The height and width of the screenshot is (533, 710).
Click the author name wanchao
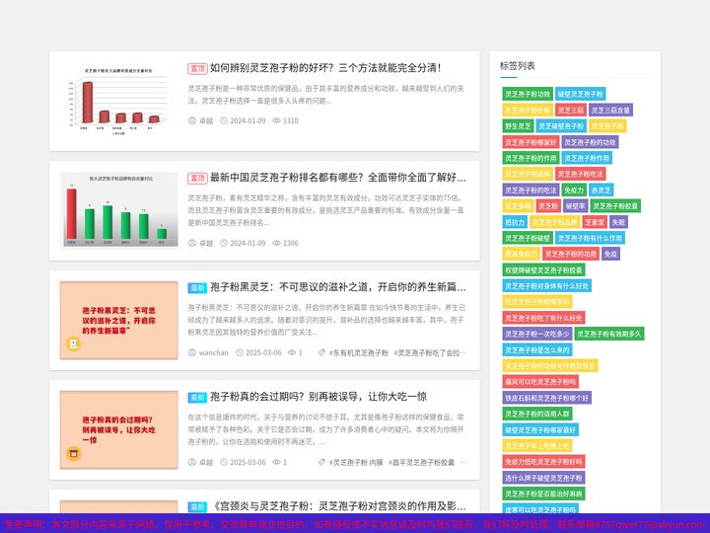pyautogui.click(x=214, y=352)
